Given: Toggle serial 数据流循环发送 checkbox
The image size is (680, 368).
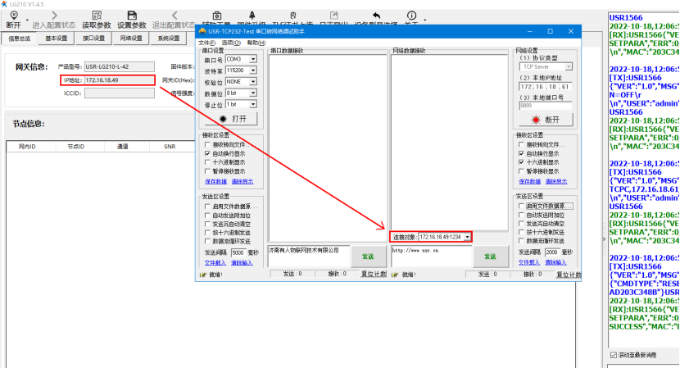Looking at the screenshot, I should 207,241.
